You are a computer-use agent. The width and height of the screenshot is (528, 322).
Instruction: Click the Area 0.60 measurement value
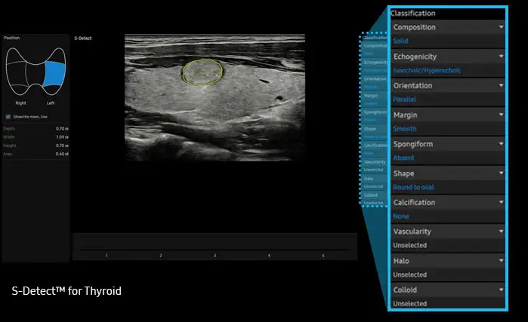pyautogui.click(x=62, y=154)
